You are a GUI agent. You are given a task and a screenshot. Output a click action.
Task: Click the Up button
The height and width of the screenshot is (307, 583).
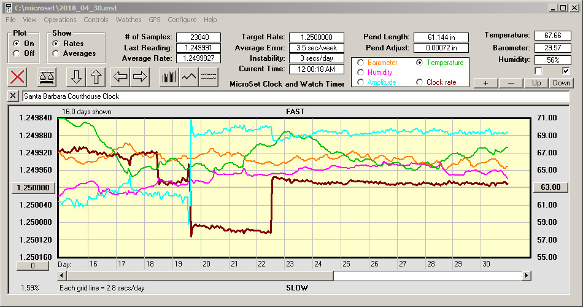[536, 83]
